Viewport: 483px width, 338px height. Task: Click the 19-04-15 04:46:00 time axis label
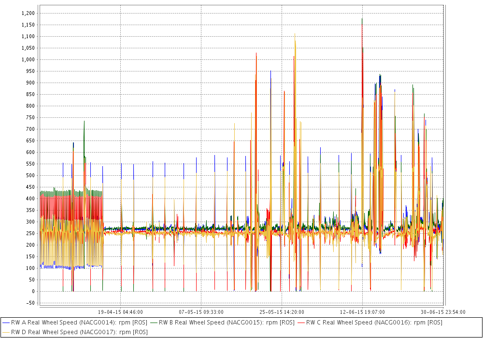(120, 312)
